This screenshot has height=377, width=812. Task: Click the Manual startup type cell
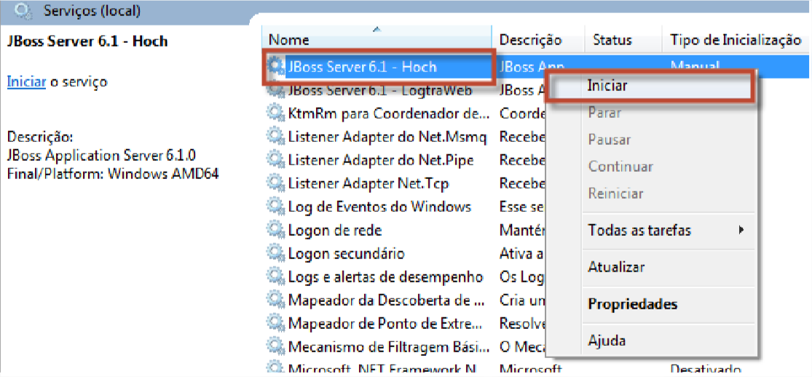[x=695, y=66]
